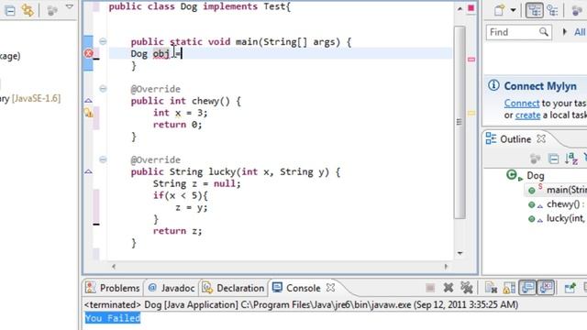Toggle alphabetical Sort in Outline
The width and height of the screenshot is (587, 330).
[570, 159]
